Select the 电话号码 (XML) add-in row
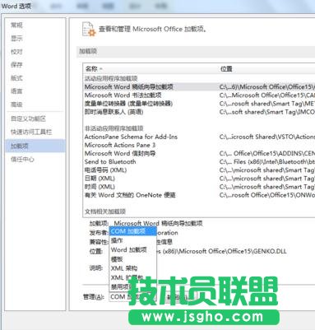The image size is (315, 330). [x=199, y=170]
